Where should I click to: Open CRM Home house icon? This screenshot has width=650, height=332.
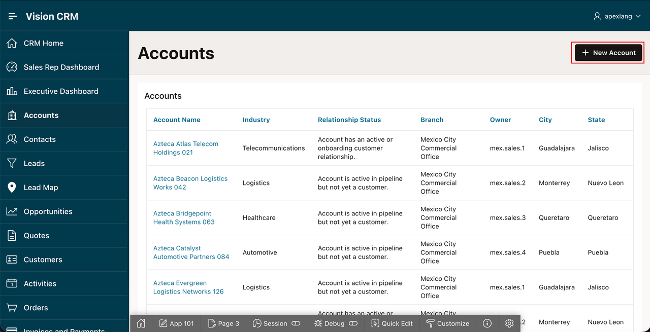pos(12,43)
